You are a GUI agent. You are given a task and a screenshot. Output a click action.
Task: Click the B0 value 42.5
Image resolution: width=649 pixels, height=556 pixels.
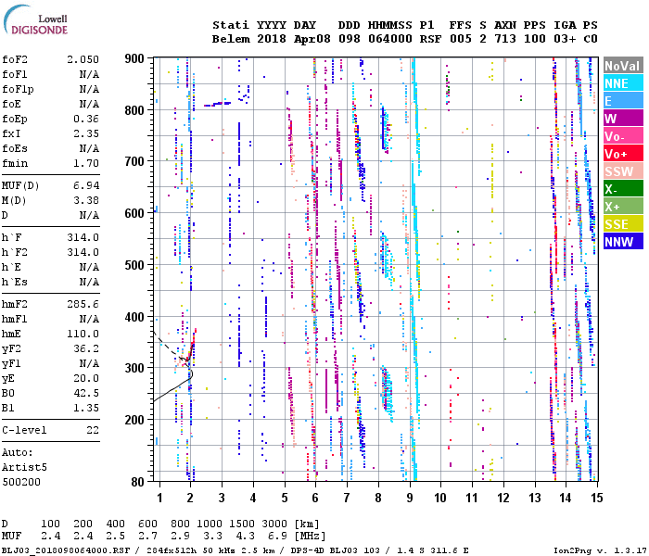point(86,393)
